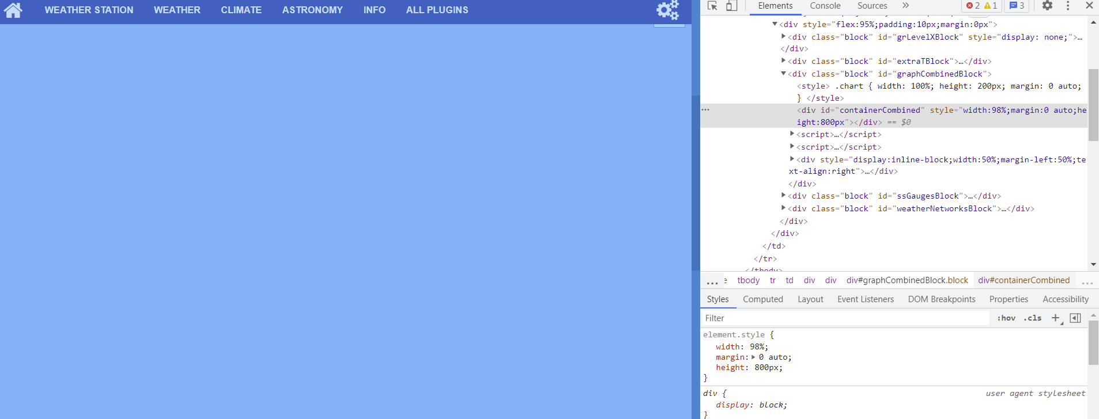The height and width of the screenshot is (419, 1099).
Task: Toggle the device toolbar icon
Action: click(731, 6)
